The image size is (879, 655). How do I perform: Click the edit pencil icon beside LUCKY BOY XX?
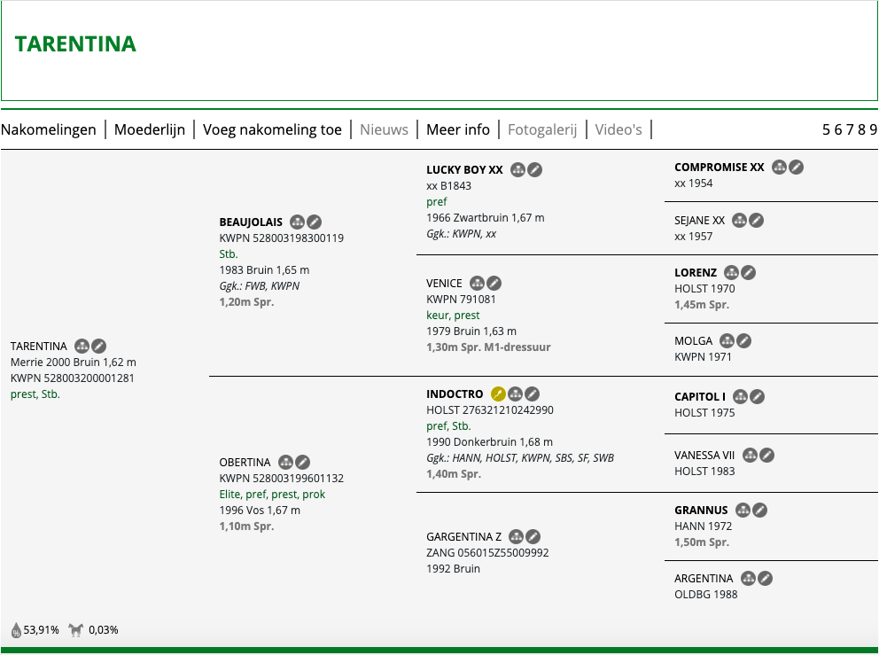tap(535, 170)
